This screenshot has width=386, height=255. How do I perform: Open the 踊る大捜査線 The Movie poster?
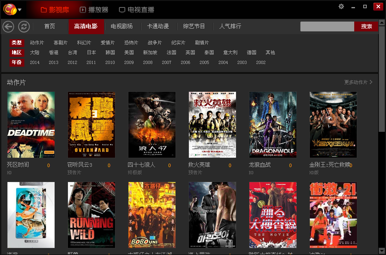(273, 215)
